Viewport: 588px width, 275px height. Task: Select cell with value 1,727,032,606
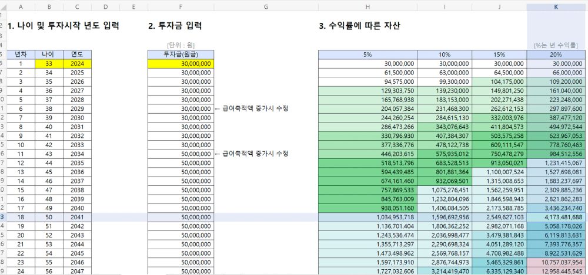click(x=367, y=271)
